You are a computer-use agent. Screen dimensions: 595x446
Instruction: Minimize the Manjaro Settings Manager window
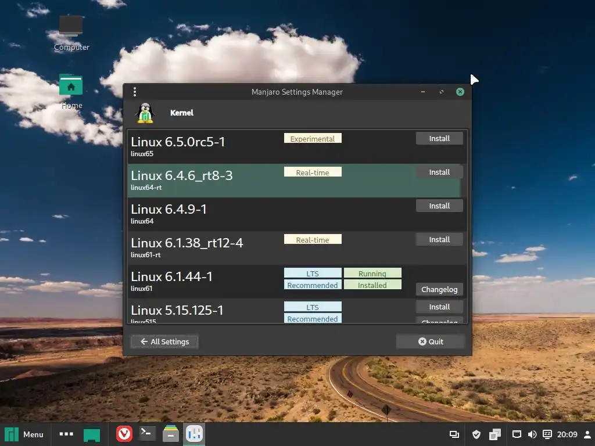423,92
